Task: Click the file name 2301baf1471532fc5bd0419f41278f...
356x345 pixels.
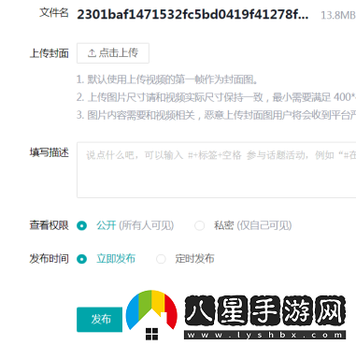Action: (x=192, y=14)
